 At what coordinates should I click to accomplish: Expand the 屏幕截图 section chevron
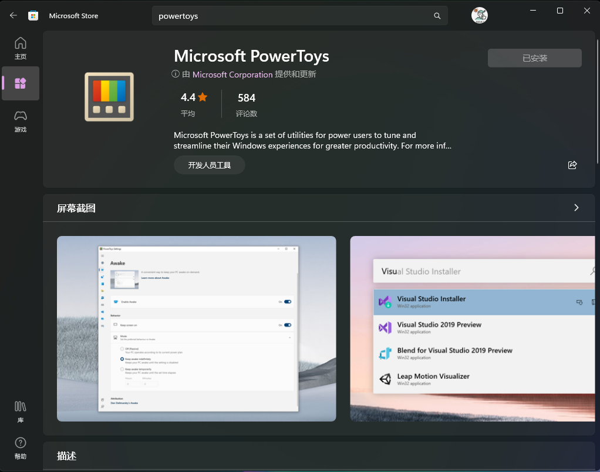pyautogui.click(x=576, y=208)
